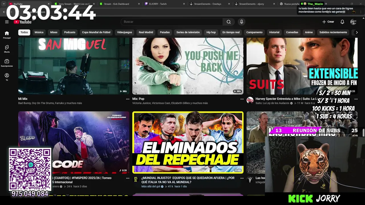The height and width of the screenshot is (205, 365).
Task: Click the search magnifier button
Action: click(x=229, y=22)
